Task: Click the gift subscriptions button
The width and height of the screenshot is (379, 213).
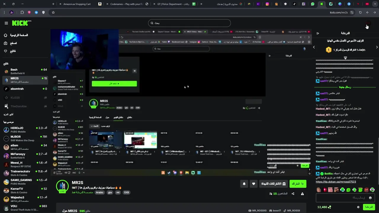Action: (x=273, y=184)
